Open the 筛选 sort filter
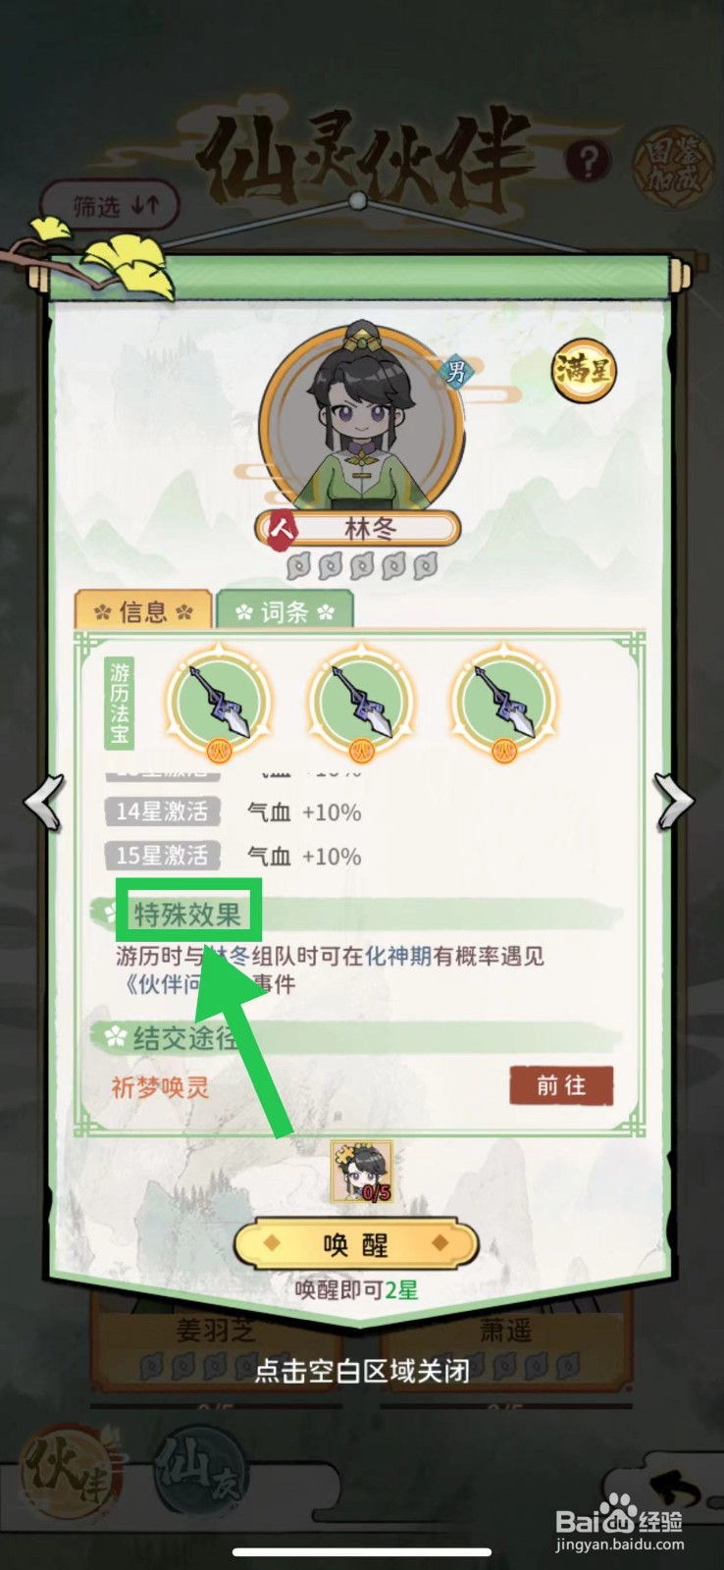The width and height of the screenshot is (724, 1570). (111, 206)
